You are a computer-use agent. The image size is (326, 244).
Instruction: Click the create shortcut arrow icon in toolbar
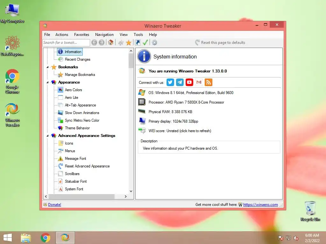[138, 43]
